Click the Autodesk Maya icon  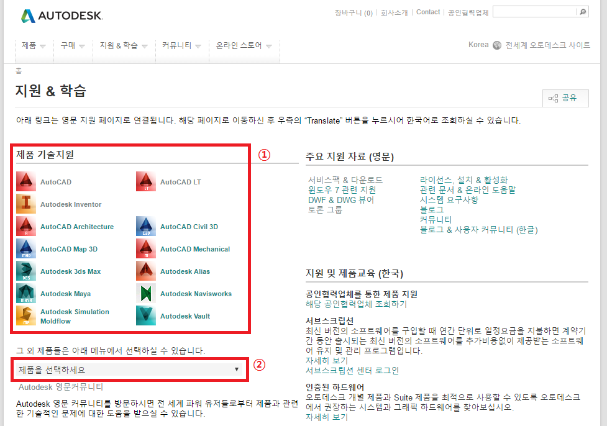[x=26, y=294]
